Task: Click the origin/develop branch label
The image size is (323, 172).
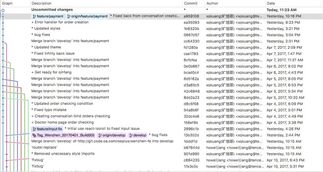Action: (x=112, y=135)
